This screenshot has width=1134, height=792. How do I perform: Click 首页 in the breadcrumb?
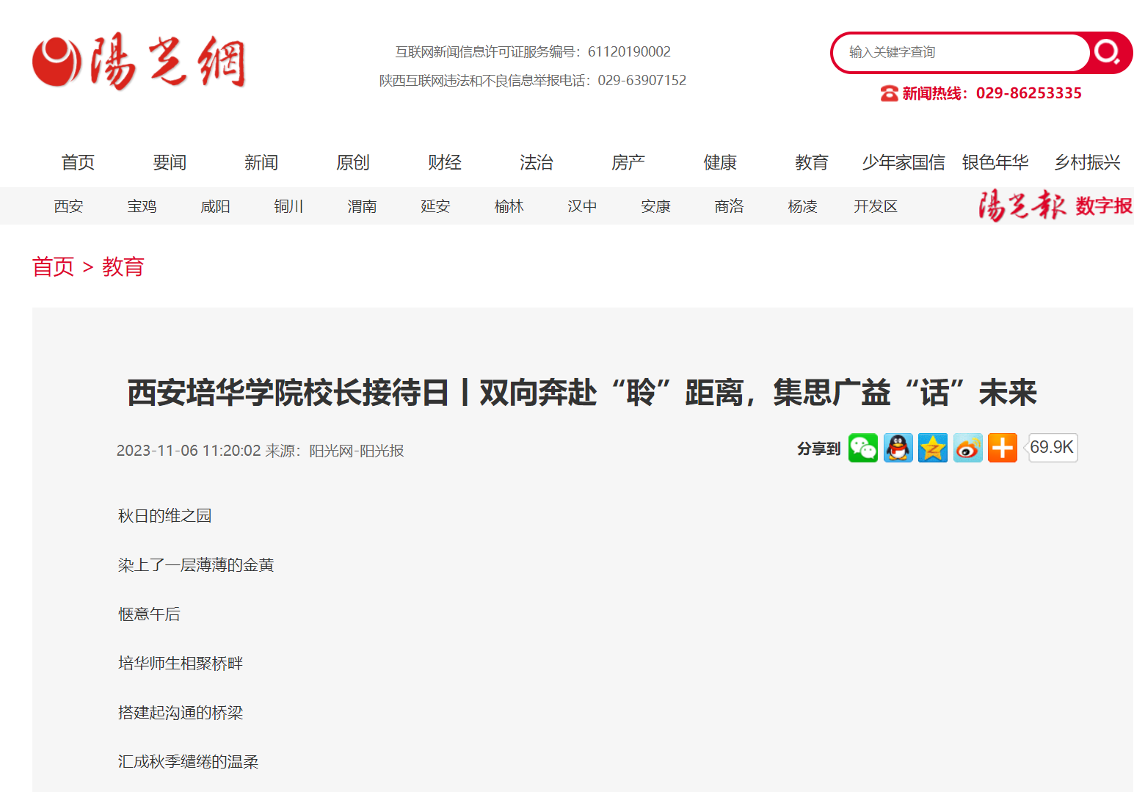coord(54,266)
